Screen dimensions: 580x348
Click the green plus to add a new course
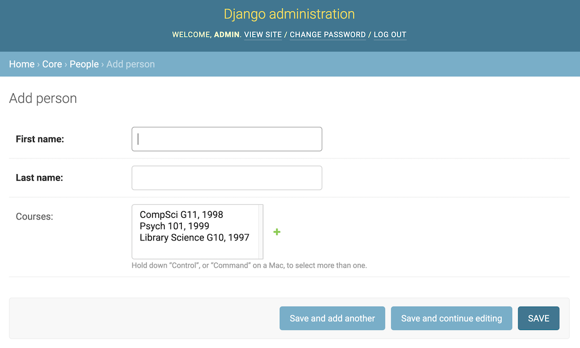(x=276, y=232)
